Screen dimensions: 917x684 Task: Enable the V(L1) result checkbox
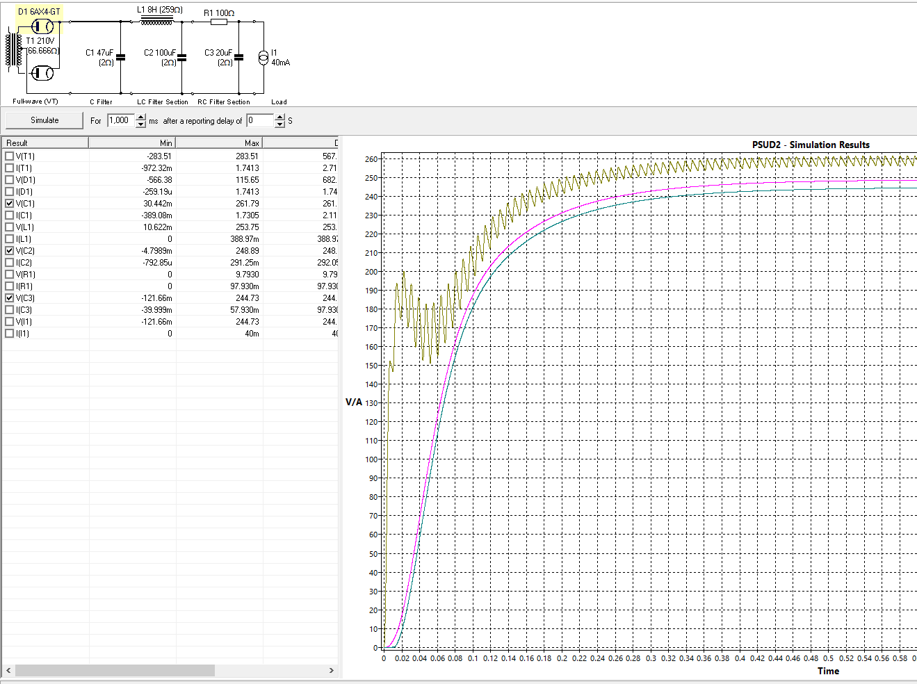pos(10,227)
